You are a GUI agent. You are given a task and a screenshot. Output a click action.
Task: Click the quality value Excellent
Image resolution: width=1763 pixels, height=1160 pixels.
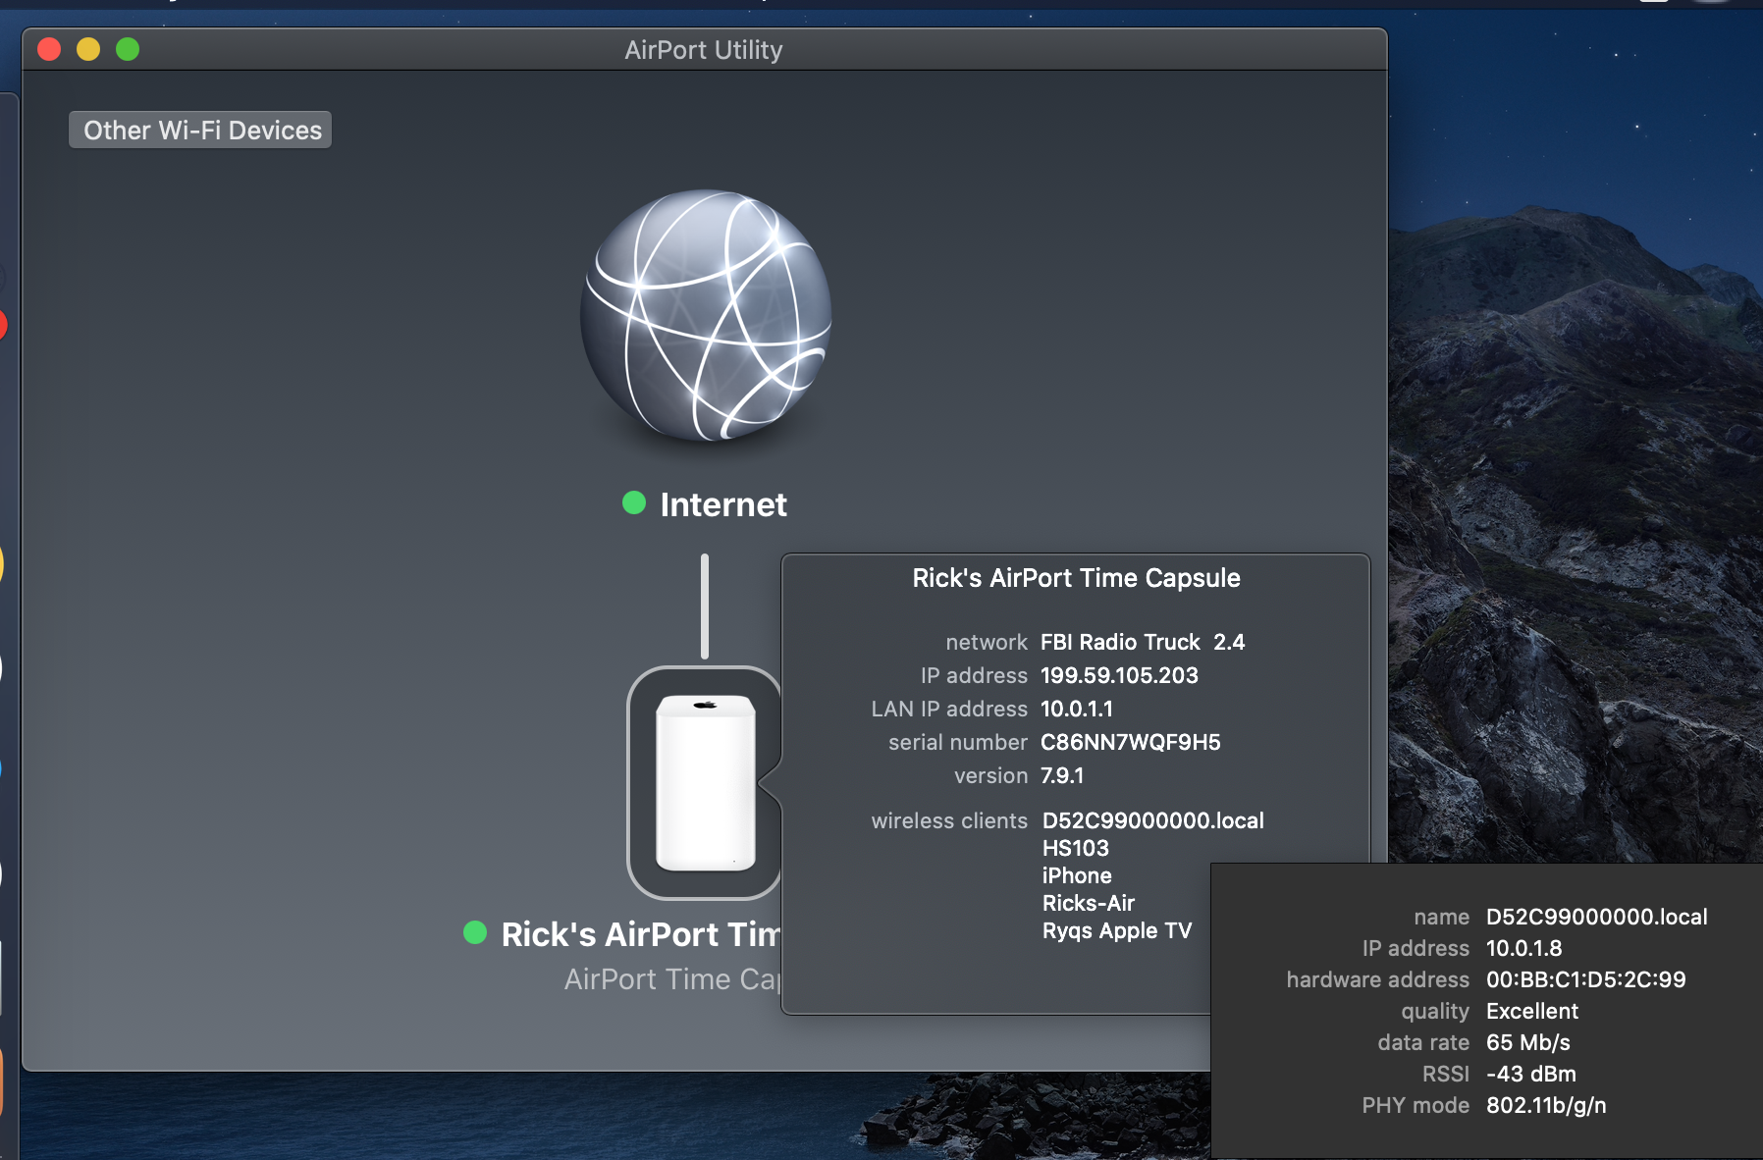click(x=1532, y=1011)
